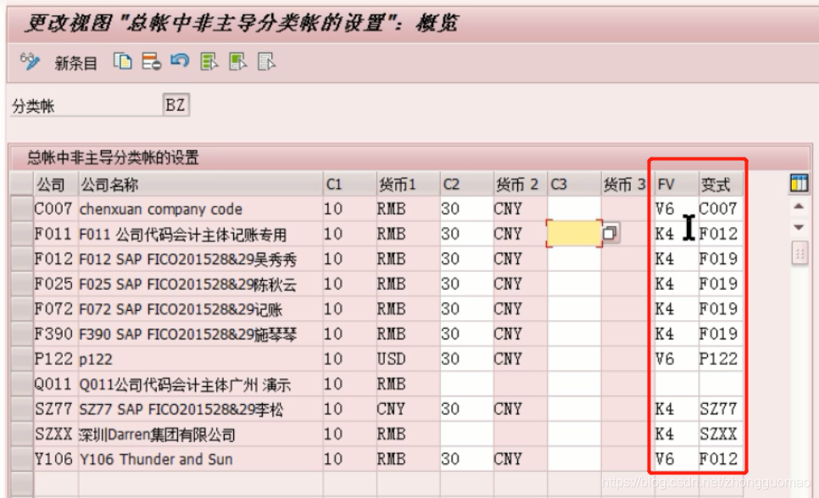Click the empty C2 field in row Q011
This screenshot has width=819, height=498.
(x=466, y=384)
